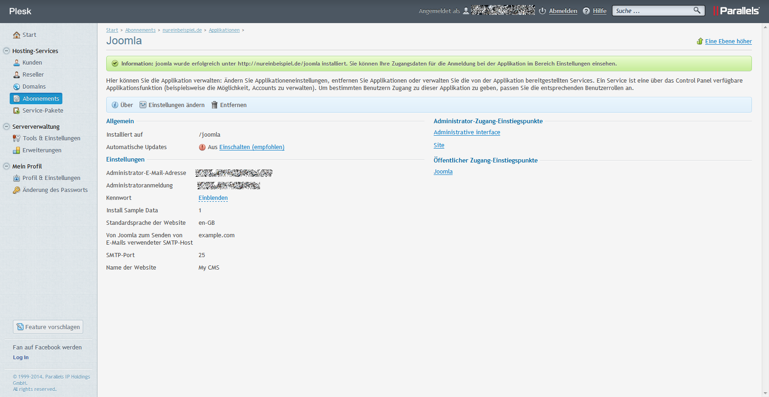Open Reseller in the sidebar

pos(33,75)
